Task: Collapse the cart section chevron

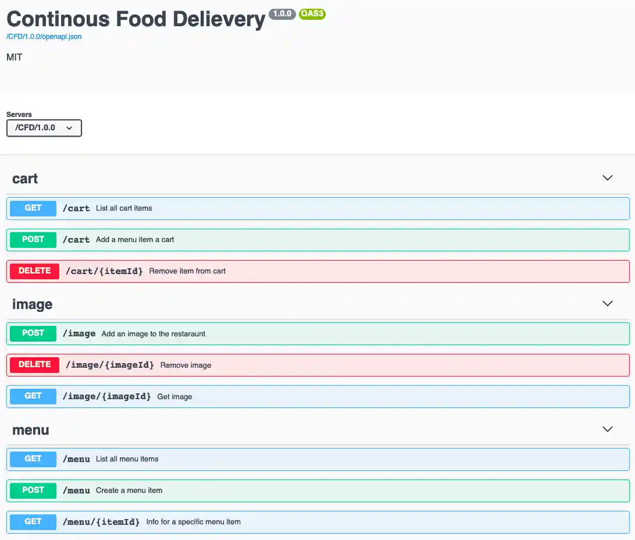Action: [x=608, y=178]
